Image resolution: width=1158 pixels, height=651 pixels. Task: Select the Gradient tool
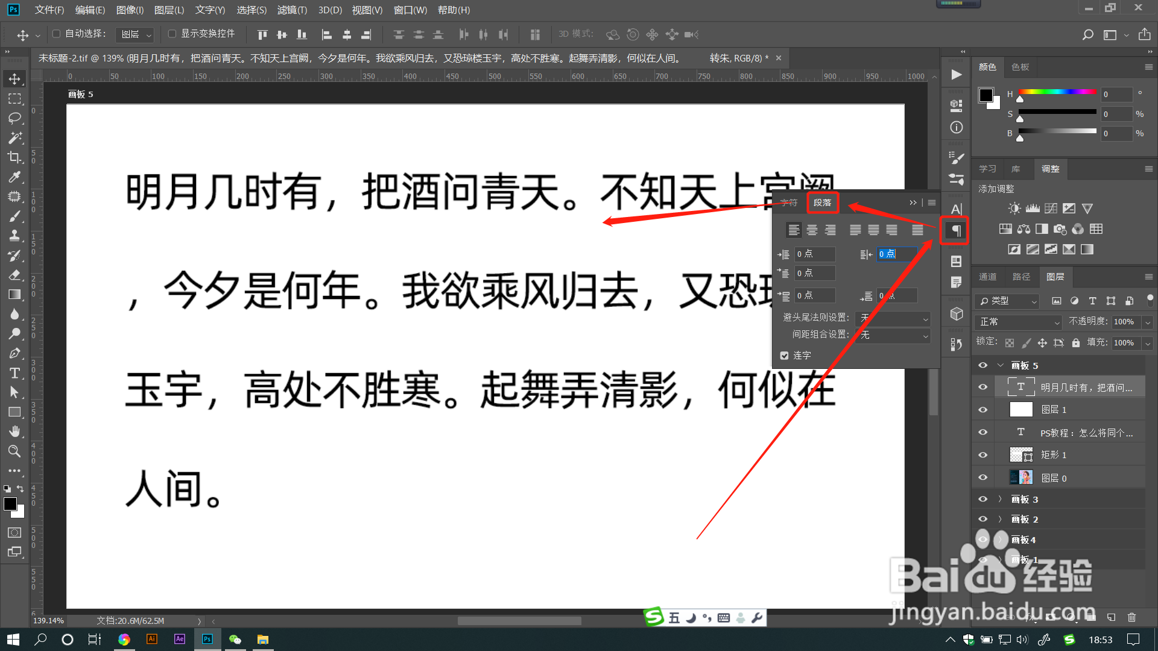tap(14, 295)
